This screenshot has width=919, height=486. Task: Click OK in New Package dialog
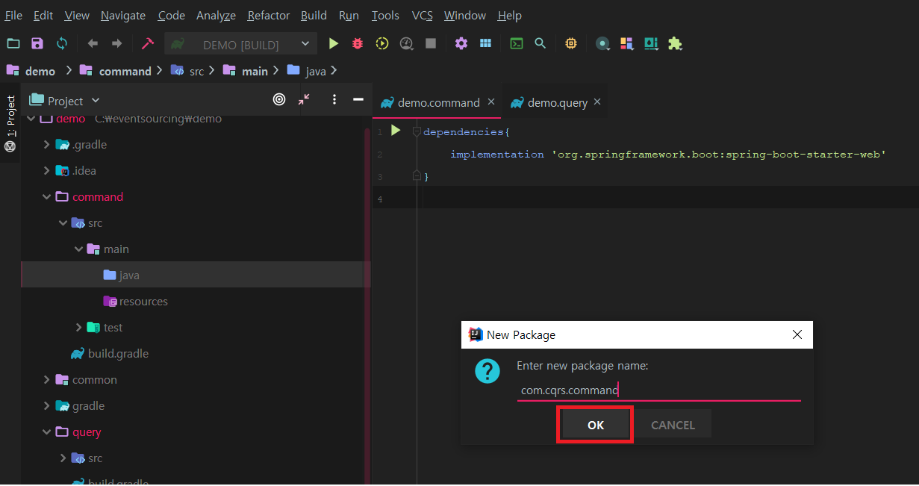[596, 425]
